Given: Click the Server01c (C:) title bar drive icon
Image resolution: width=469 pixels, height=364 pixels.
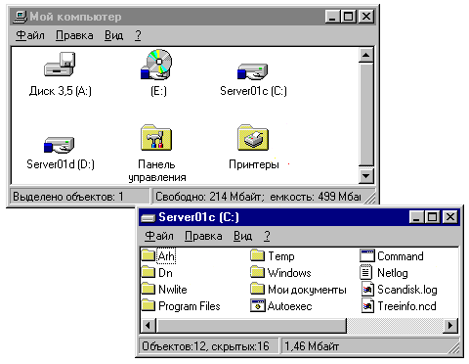Looking at the screenshot, I should [x=149, y=217].
